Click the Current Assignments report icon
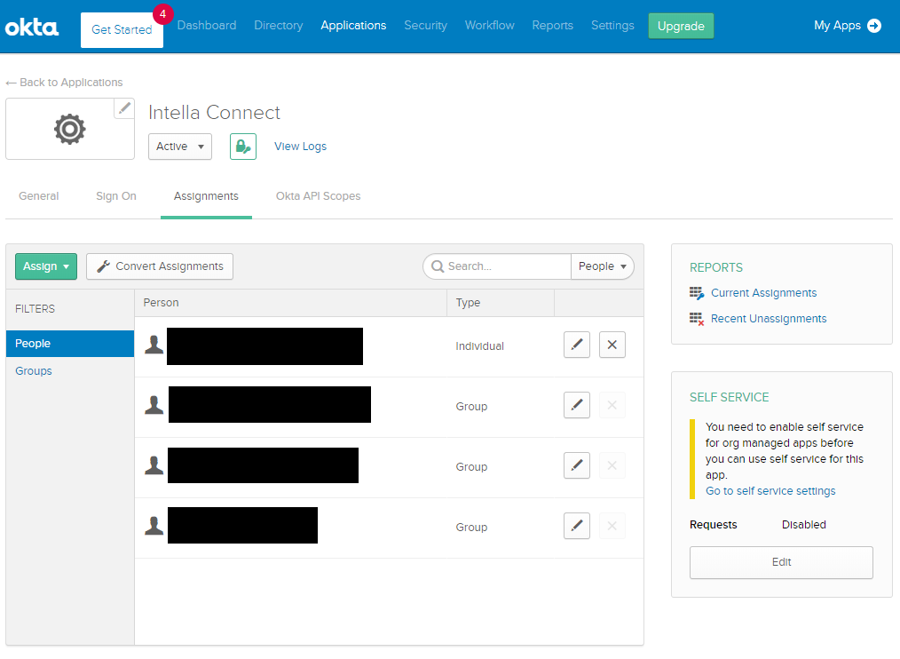This screenshot has width=900, height=659. coord(697,292)
